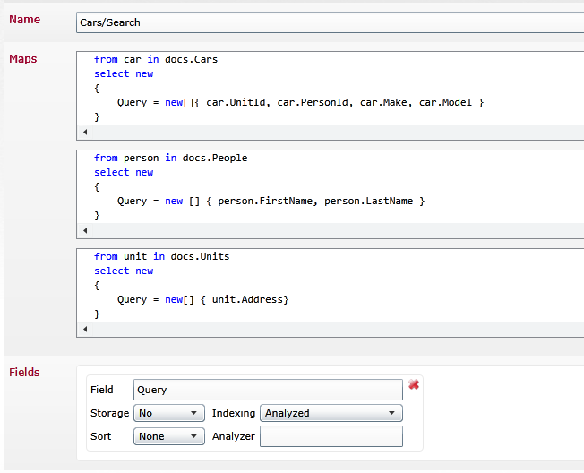
Task: Click the line 'from person in docs.People'
Action: click(x=170, y=158)
